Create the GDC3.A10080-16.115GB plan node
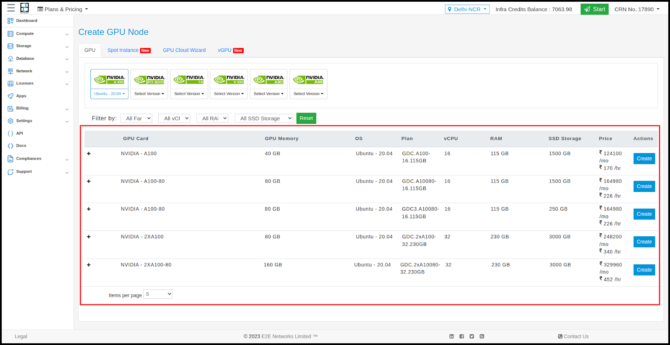The width and height of the screenshot is (670, 345). click(644, 214)
